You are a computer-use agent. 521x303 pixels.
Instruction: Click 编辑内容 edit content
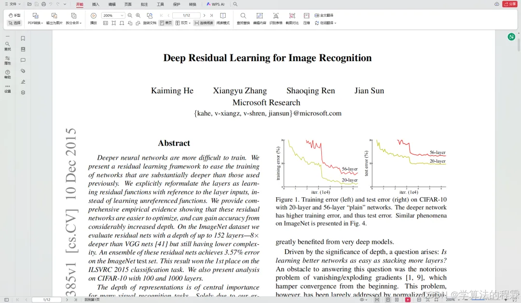260,19
